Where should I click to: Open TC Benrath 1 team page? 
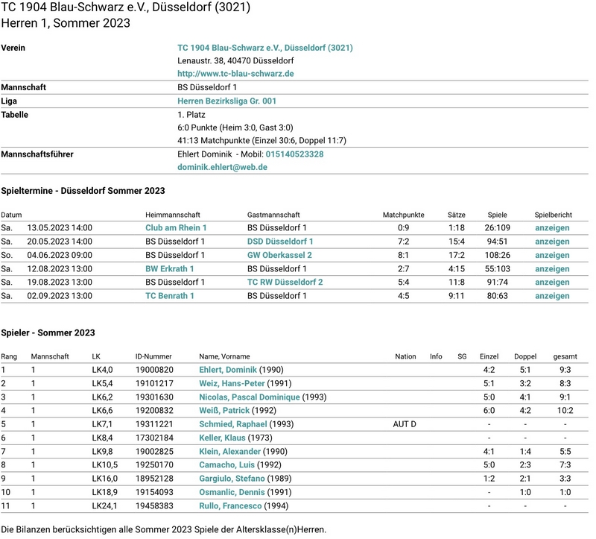[x=170, y=296]
